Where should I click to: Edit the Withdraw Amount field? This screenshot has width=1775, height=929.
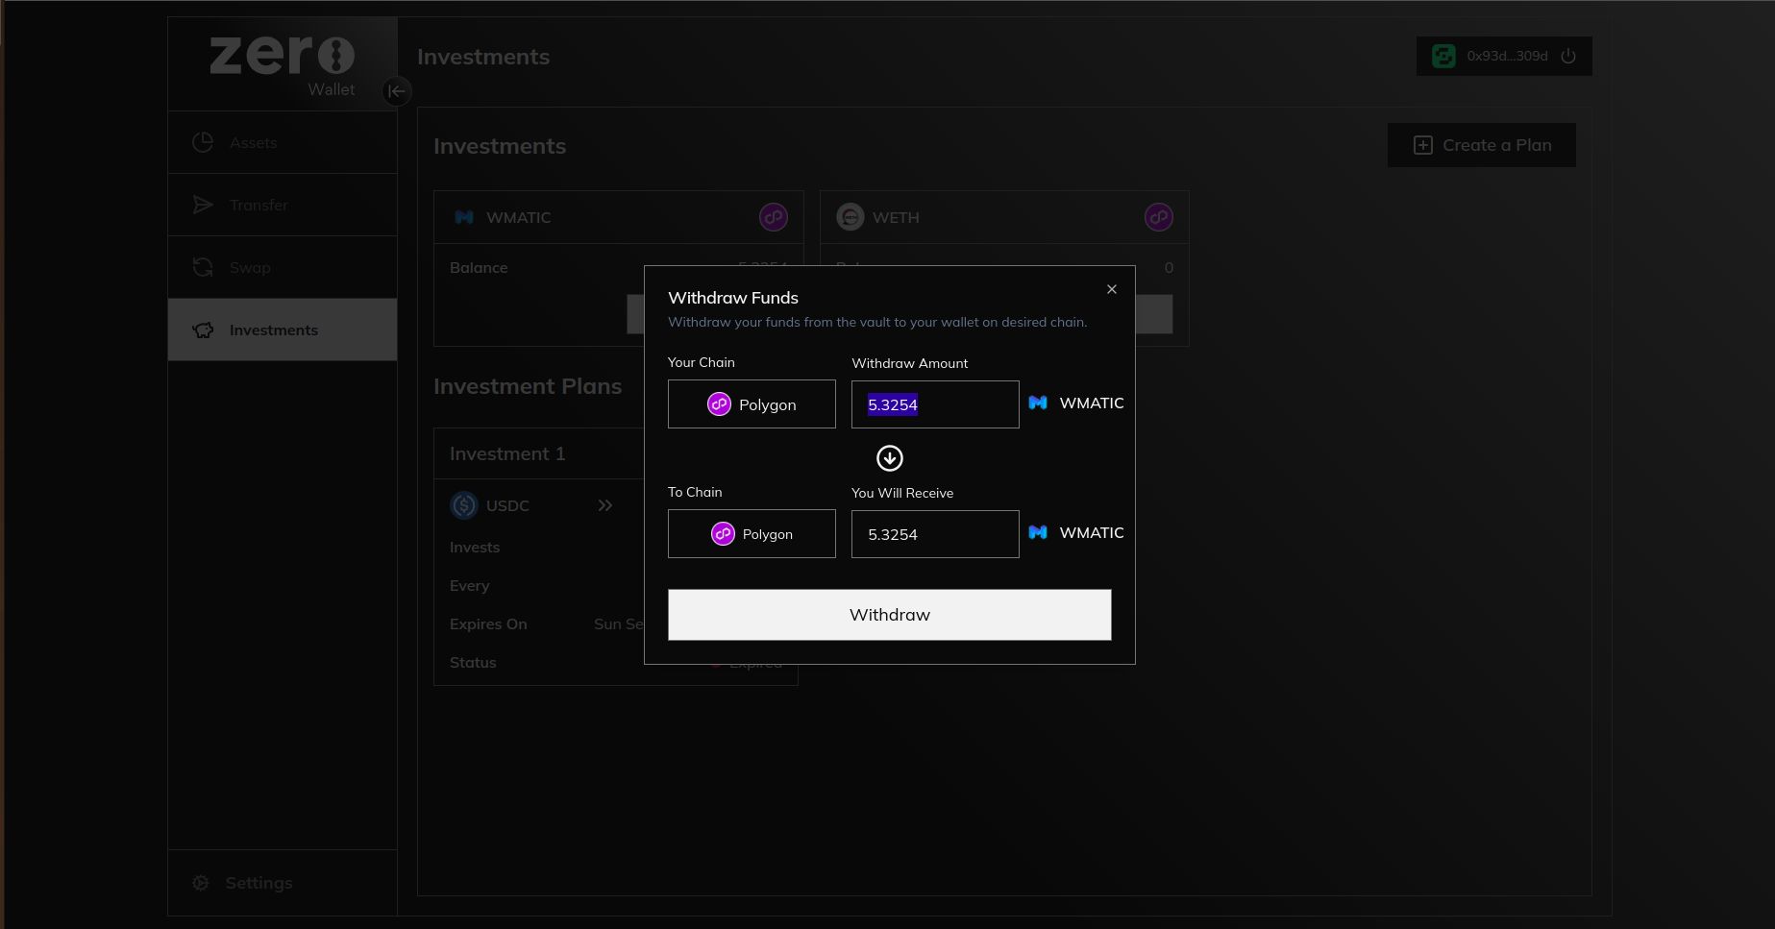click(x=935, y=404)
